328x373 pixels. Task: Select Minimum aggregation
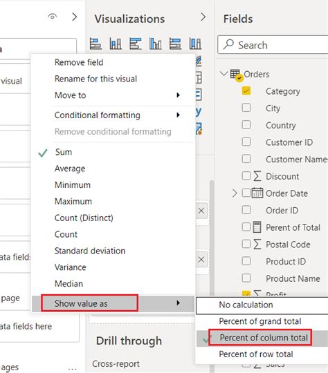tap(113, 185)
